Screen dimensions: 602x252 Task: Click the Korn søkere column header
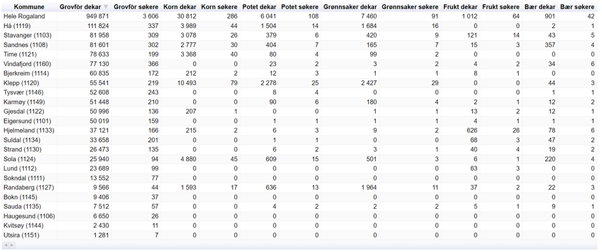[x=219, y=7]
